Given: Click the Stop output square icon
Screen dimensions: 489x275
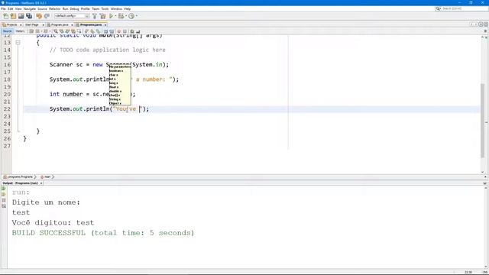Looking at the screenshot, I should pyautogui.click(x=4, y=200).
